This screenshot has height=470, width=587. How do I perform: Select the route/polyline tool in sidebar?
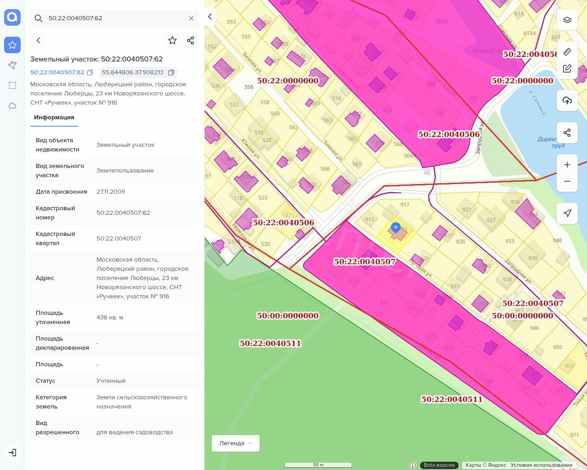tap(12, 65)
